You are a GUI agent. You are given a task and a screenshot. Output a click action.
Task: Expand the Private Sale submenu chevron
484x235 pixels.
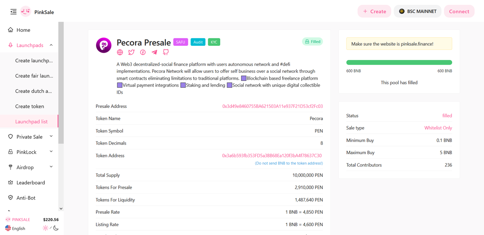pyautogui.click(x=51, y=136)
